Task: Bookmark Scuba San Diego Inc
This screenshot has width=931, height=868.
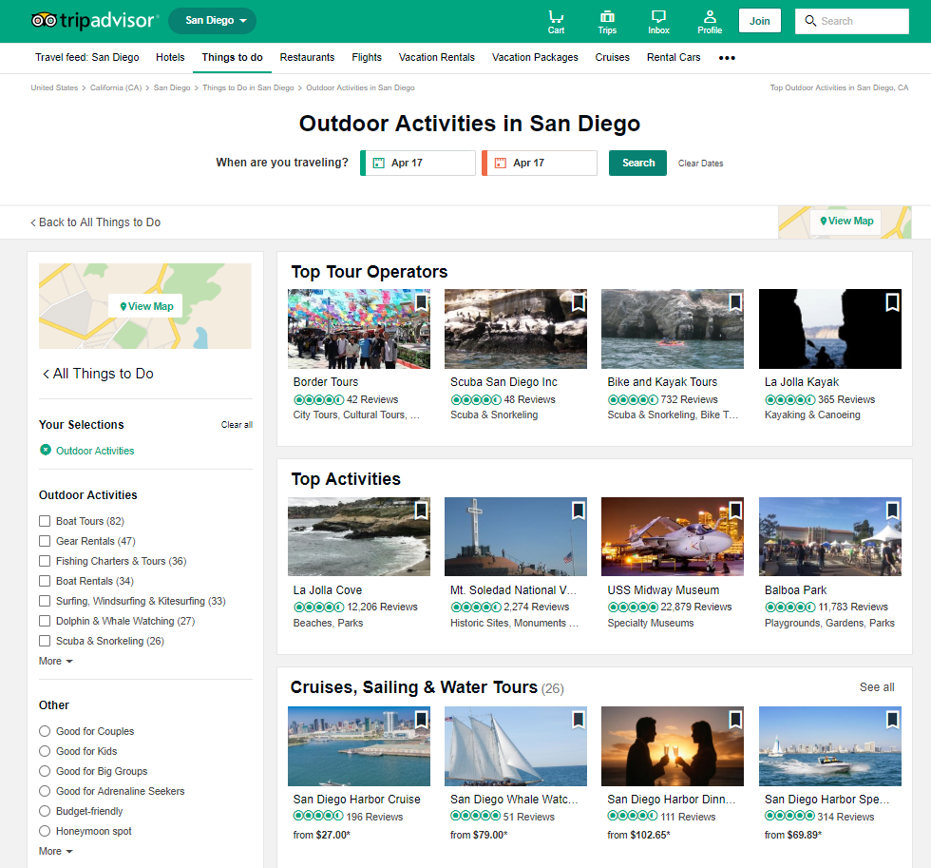Action: tap(579, 302)
